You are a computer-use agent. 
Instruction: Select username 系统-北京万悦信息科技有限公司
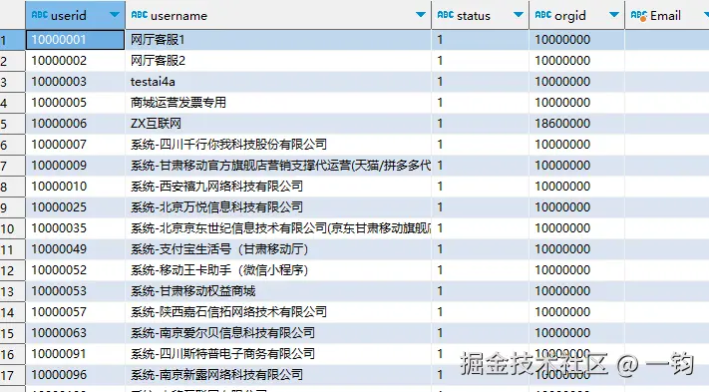tap(278, 207)
